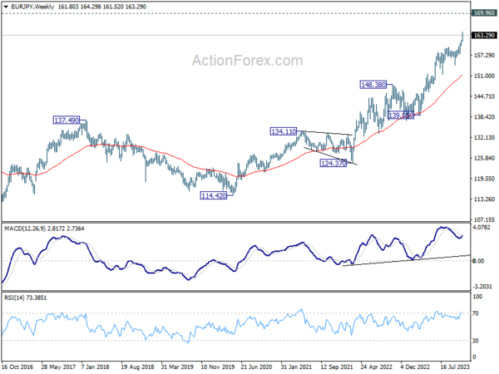Click the 16 Jul 2023 date label

coord(456,367)
